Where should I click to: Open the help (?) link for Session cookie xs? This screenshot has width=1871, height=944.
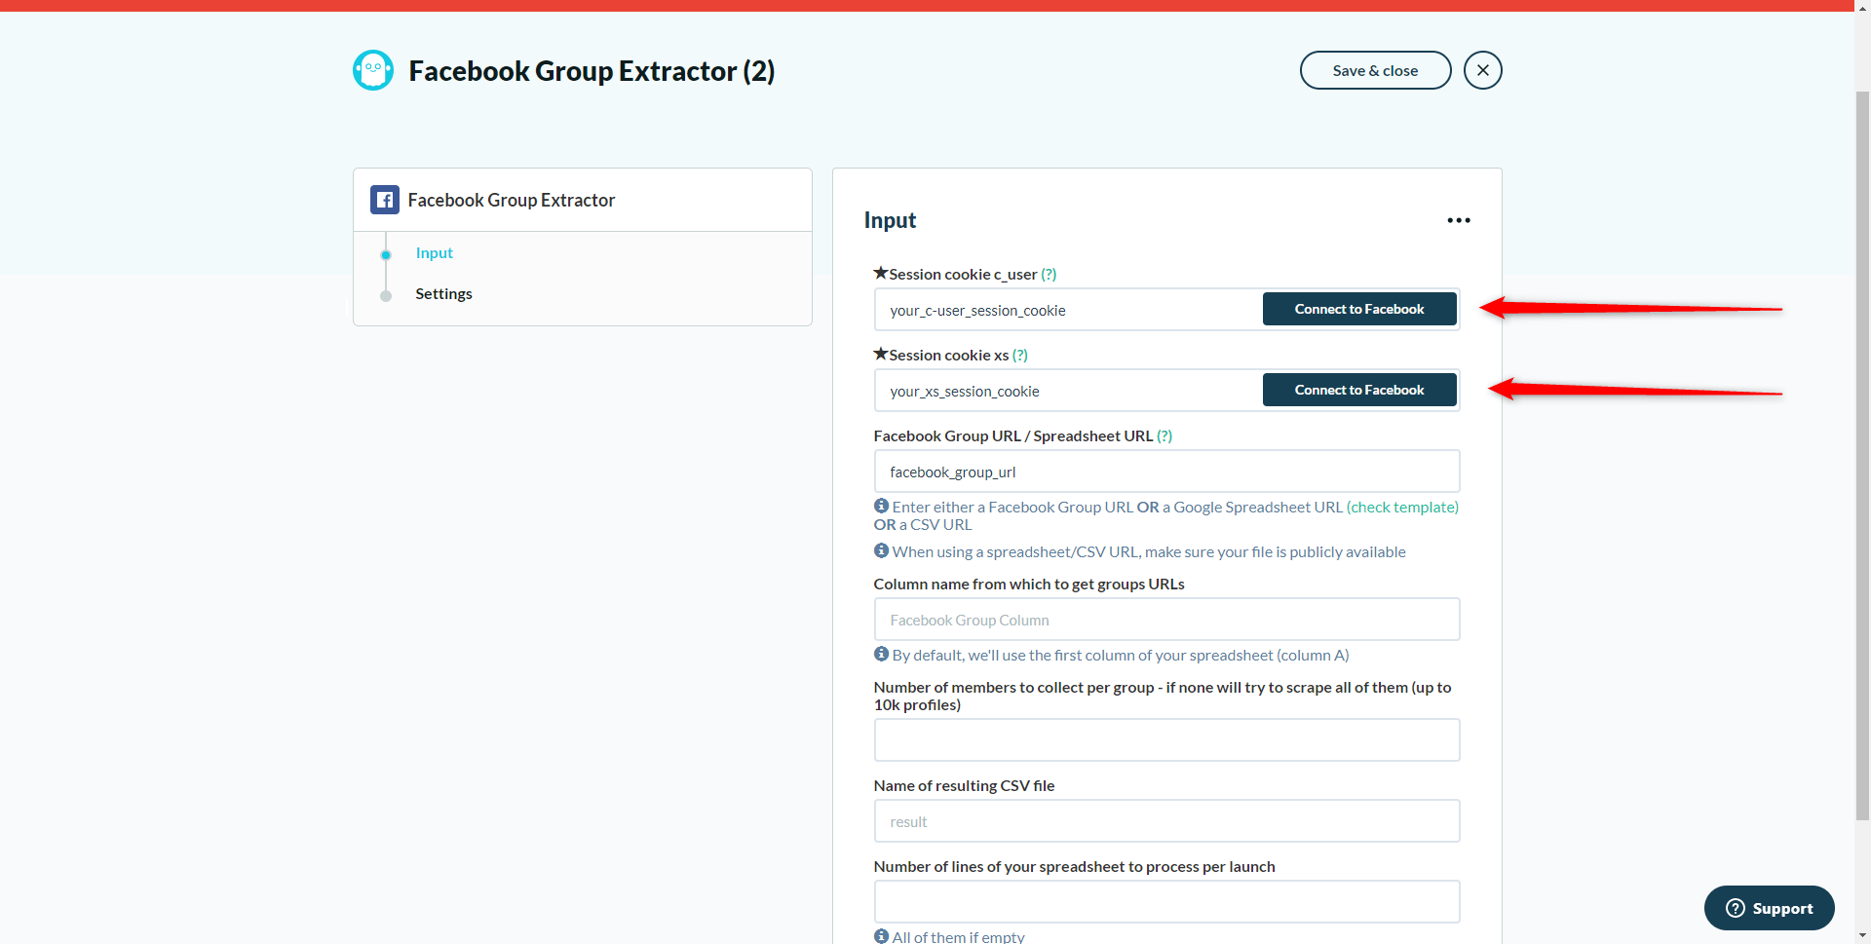click(x=1020, y=356)
